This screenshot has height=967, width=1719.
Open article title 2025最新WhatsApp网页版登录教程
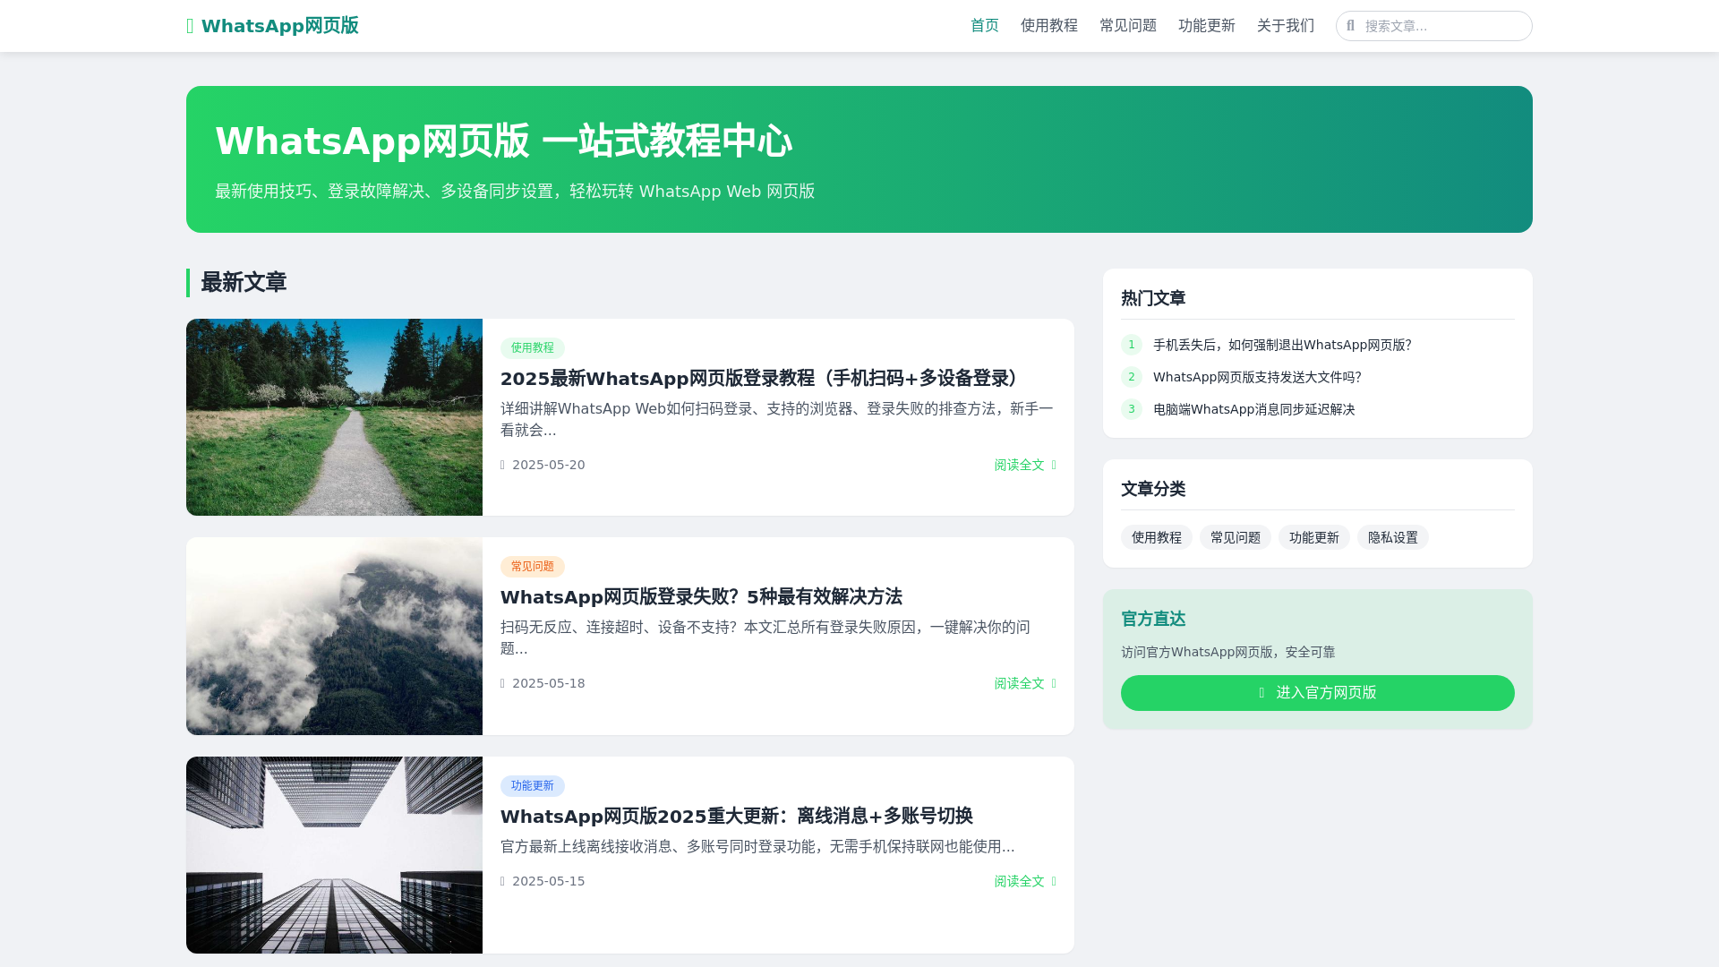click(x=764, y=378)
